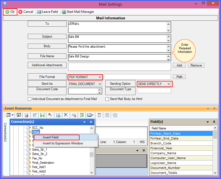Open the dropdown arrow beside the connection icon
This screenshot has width=221, height=179.
(12, 115)
